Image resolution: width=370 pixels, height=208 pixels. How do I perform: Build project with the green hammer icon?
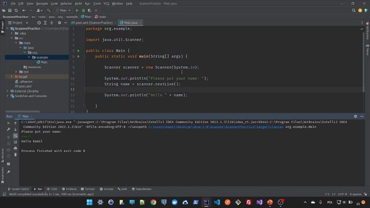pos(49,10)
